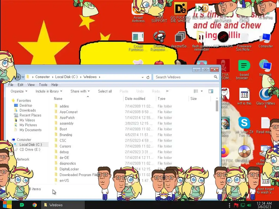Open the View menu
Screen dimensions: 279x209
[x=31, y=85]
